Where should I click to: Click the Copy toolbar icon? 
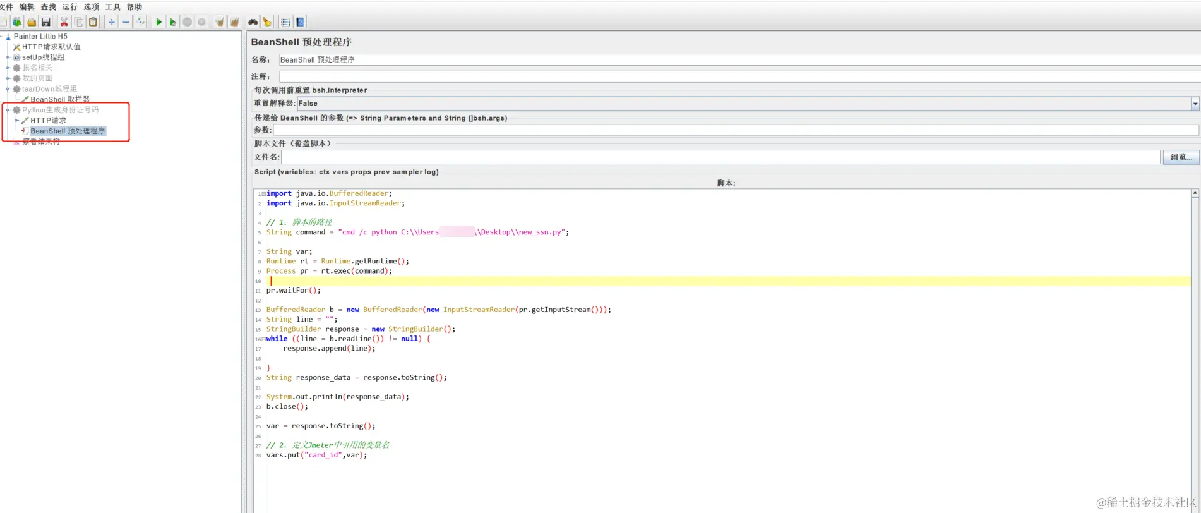pyautogui.click(x=79, y=22)
